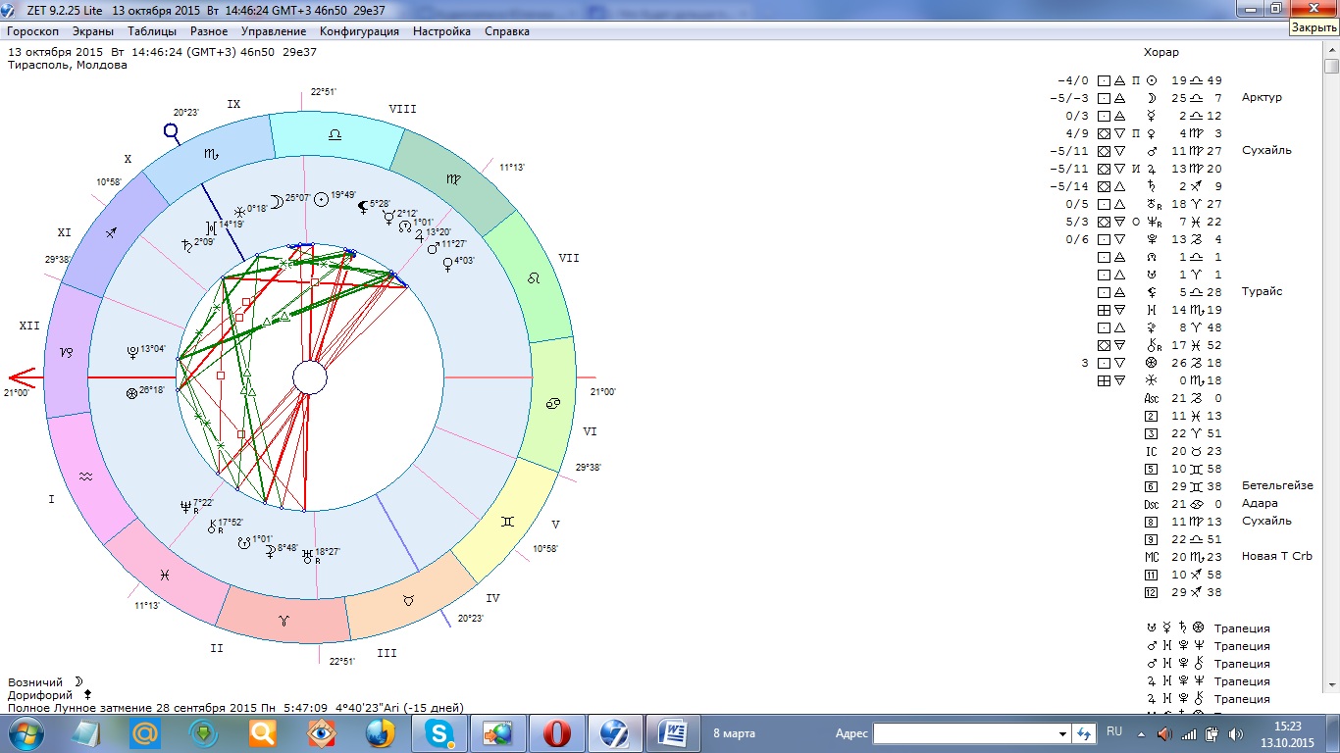Click the Skype icon in the taskbar
Image resolution: width=1340 pixels, height=753 pixels.
pyautogui.click(x=438, y=732)
